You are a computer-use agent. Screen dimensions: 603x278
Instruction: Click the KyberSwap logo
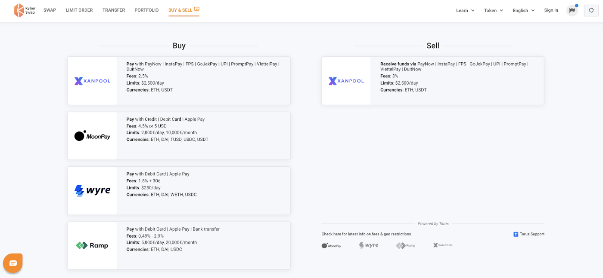click(x=25, y=10)
